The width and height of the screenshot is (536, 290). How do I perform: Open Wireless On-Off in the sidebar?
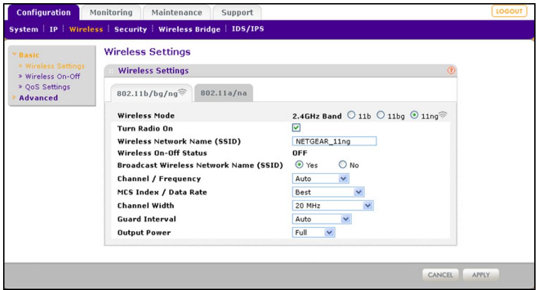point(53,76)
